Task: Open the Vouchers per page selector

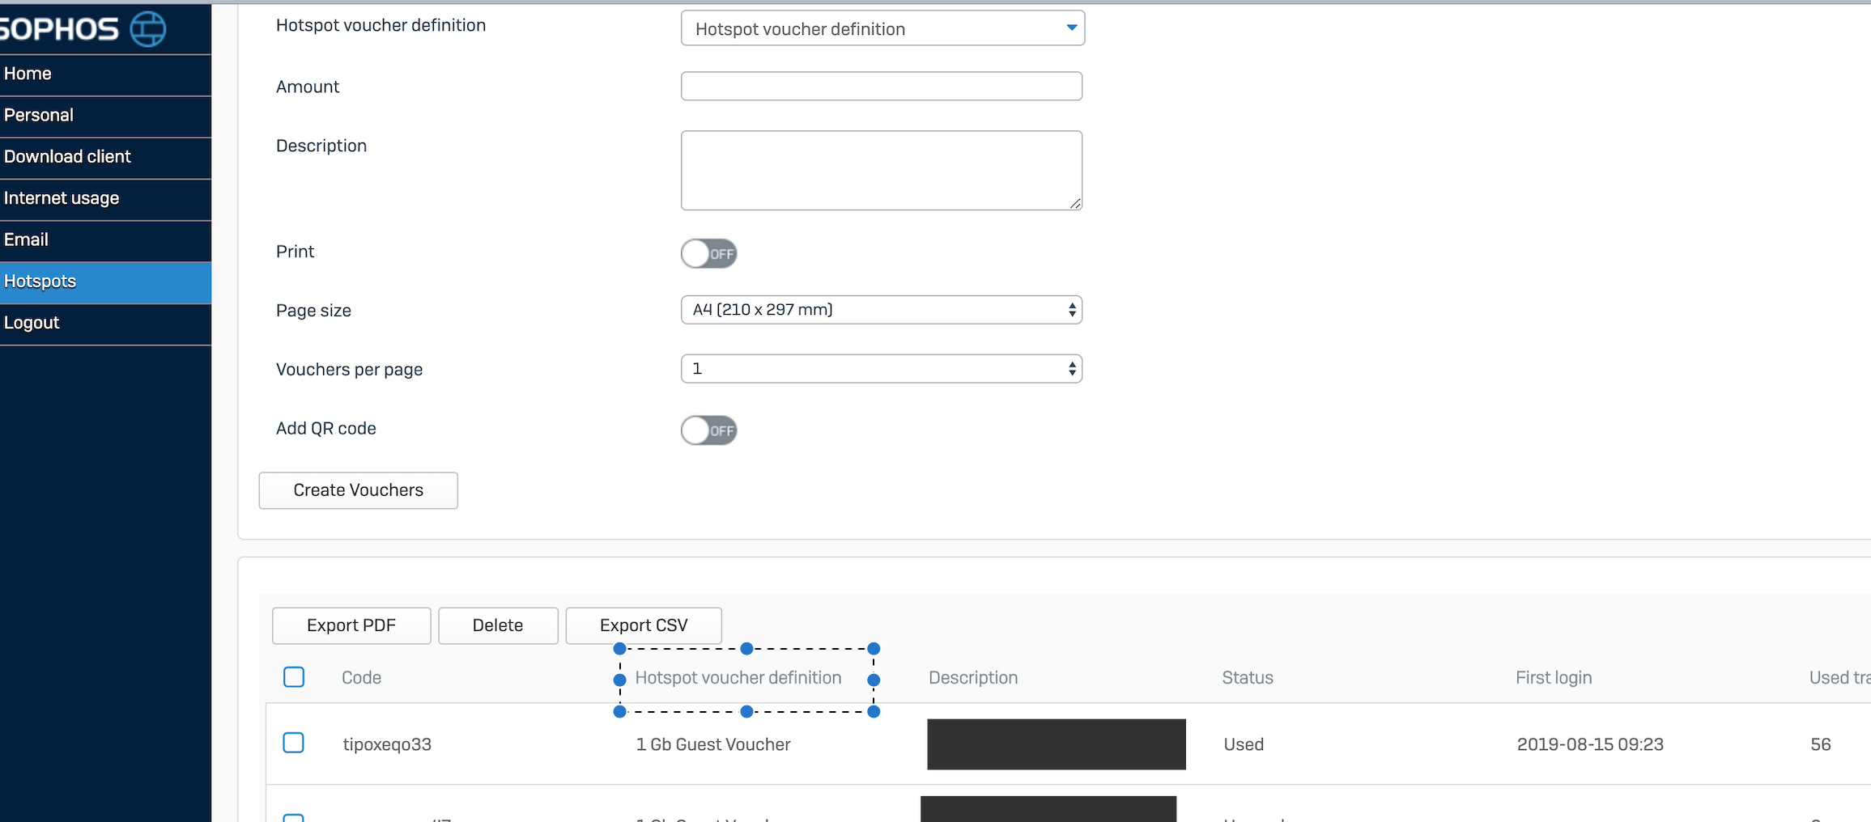Action: point(881,369)
